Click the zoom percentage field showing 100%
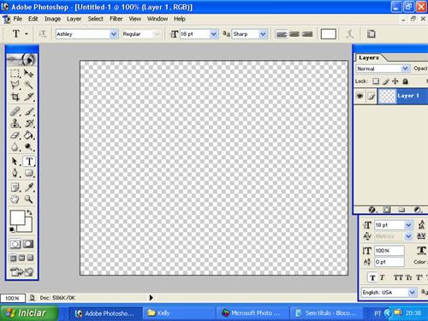The image size is (428, 321). pos(13,298)
